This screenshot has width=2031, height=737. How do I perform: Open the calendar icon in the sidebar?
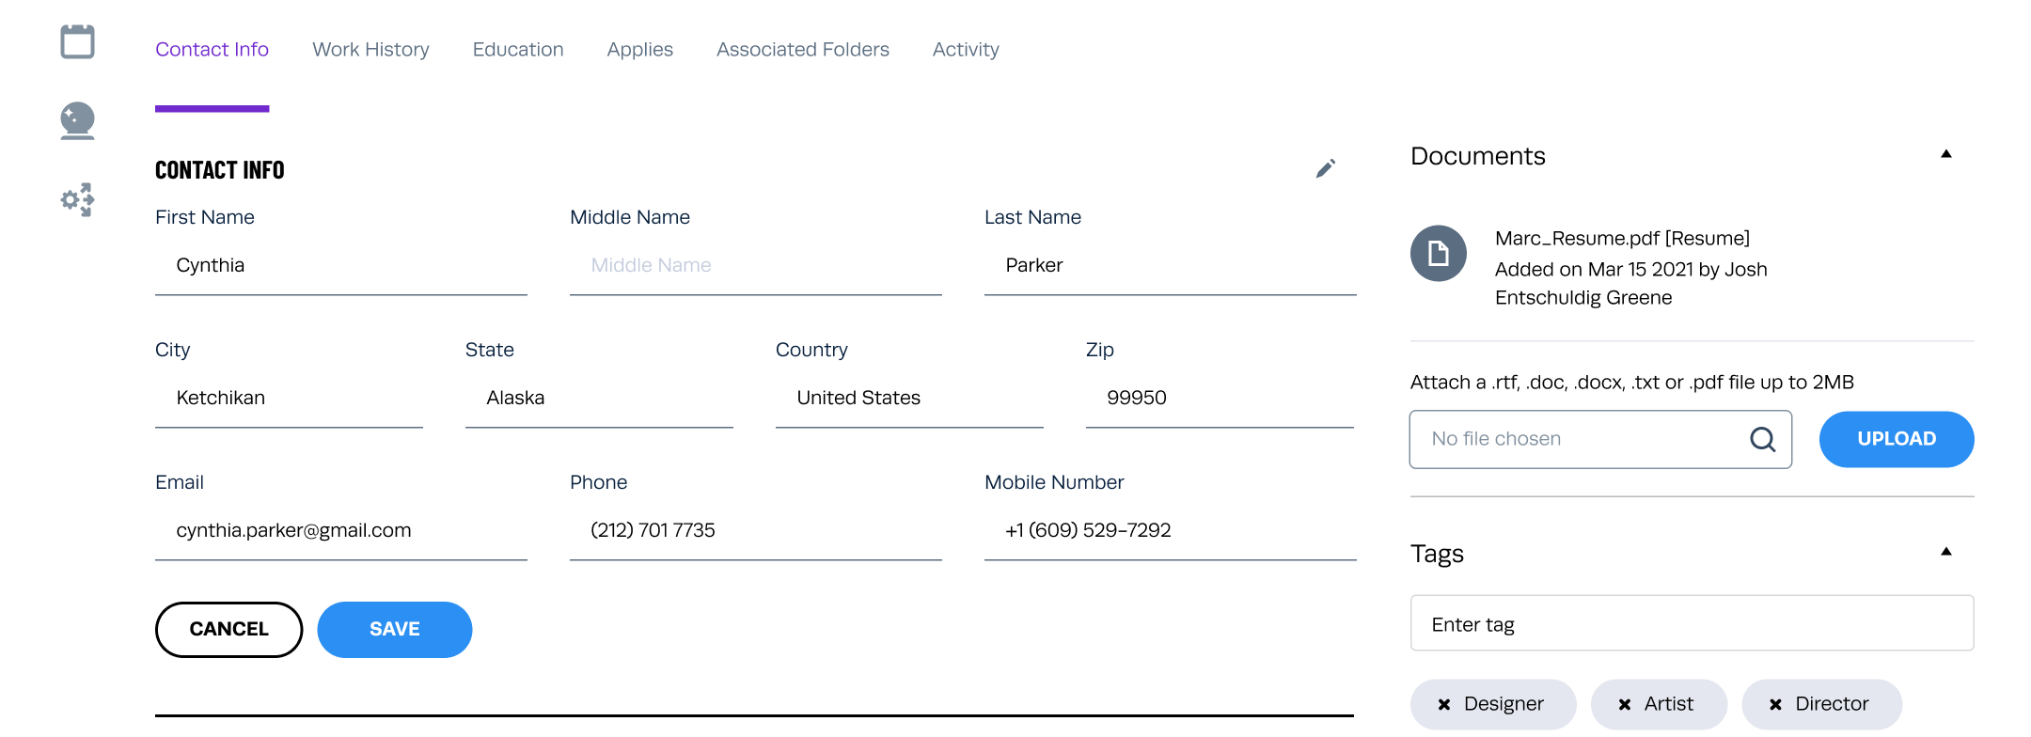(77, 41)
